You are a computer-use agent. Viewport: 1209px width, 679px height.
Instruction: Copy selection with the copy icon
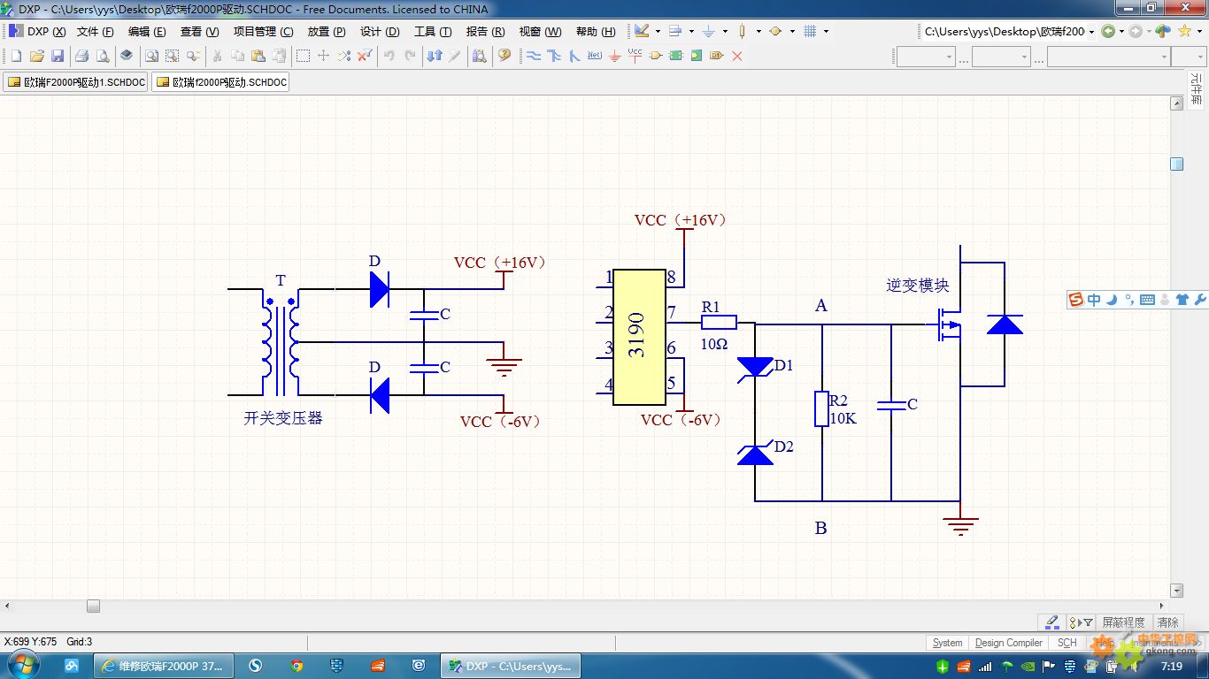(x=237, y=56)
